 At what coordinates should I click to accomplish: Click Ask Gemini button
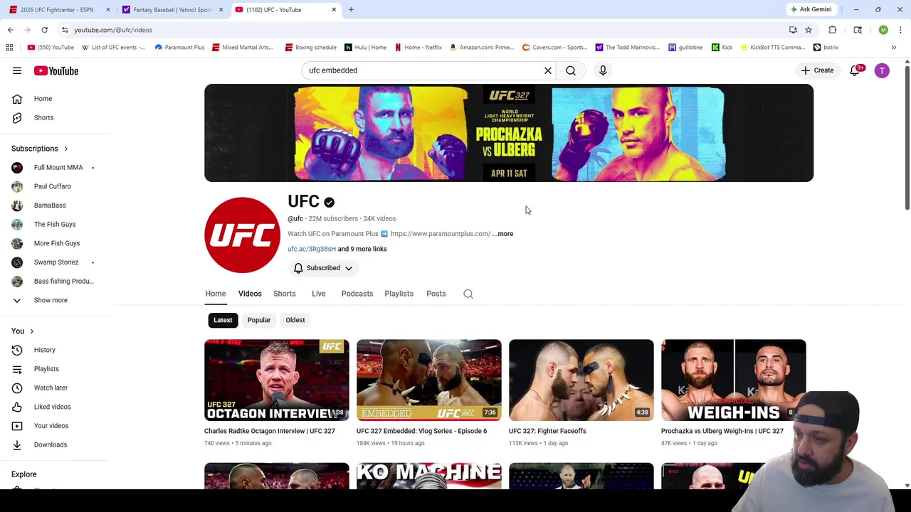(x=811, y=9)
